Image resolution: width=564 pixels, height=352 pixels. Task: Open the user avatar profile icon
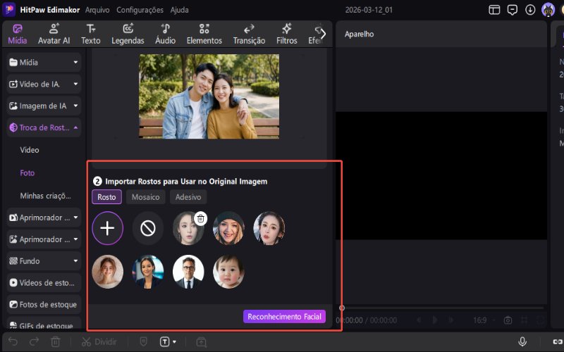[548, 10]
